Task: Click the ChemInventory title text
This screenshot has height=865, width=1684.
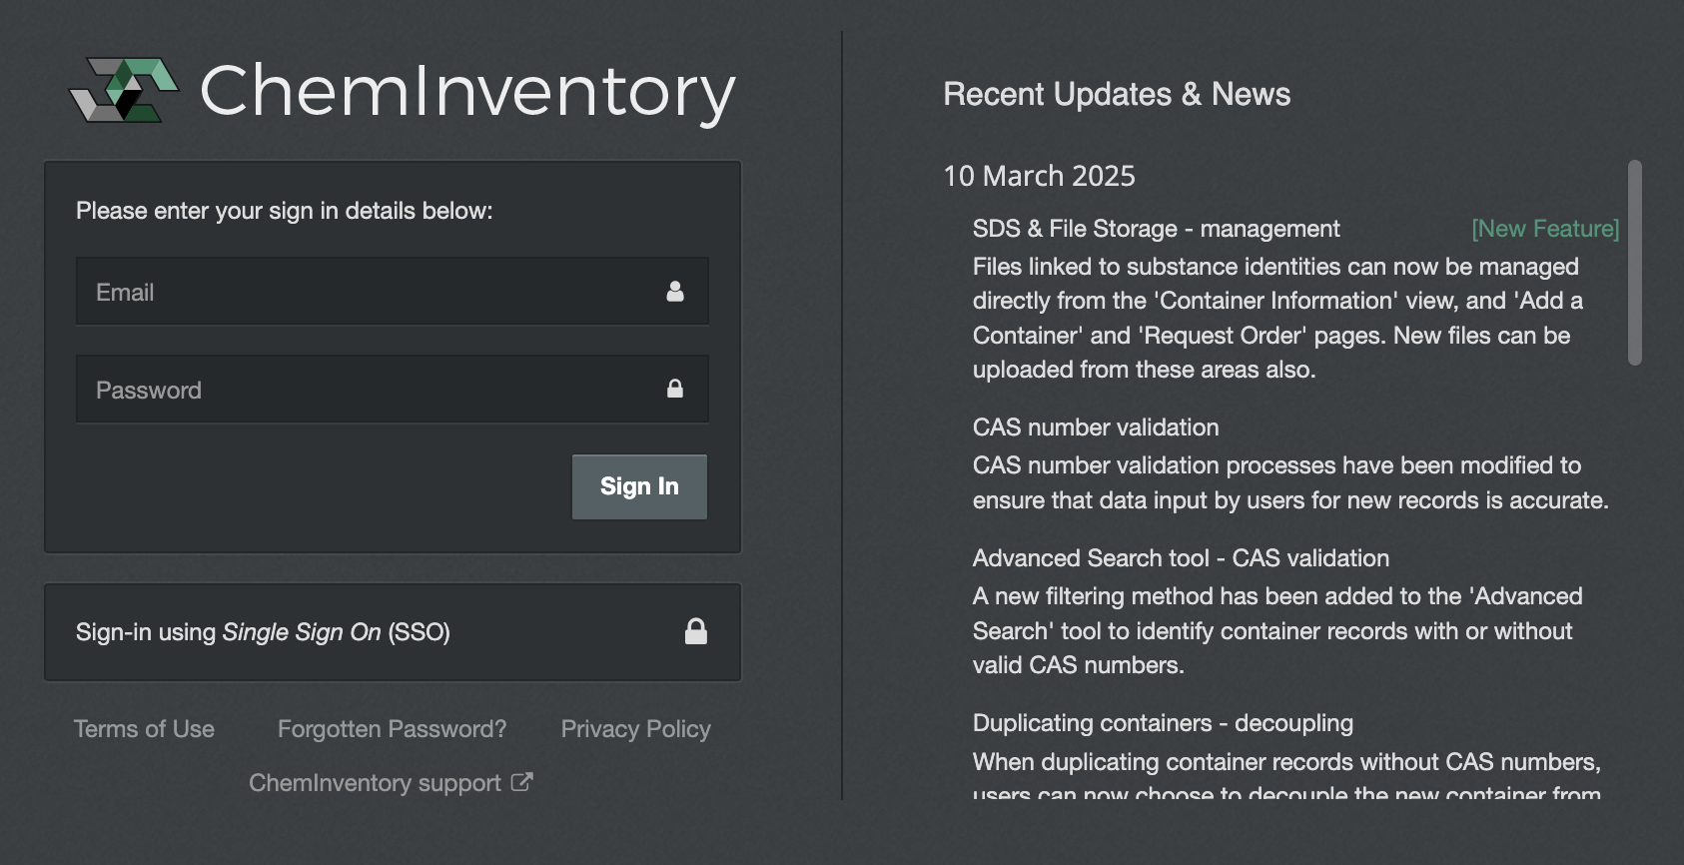Action: coord(467,92)
